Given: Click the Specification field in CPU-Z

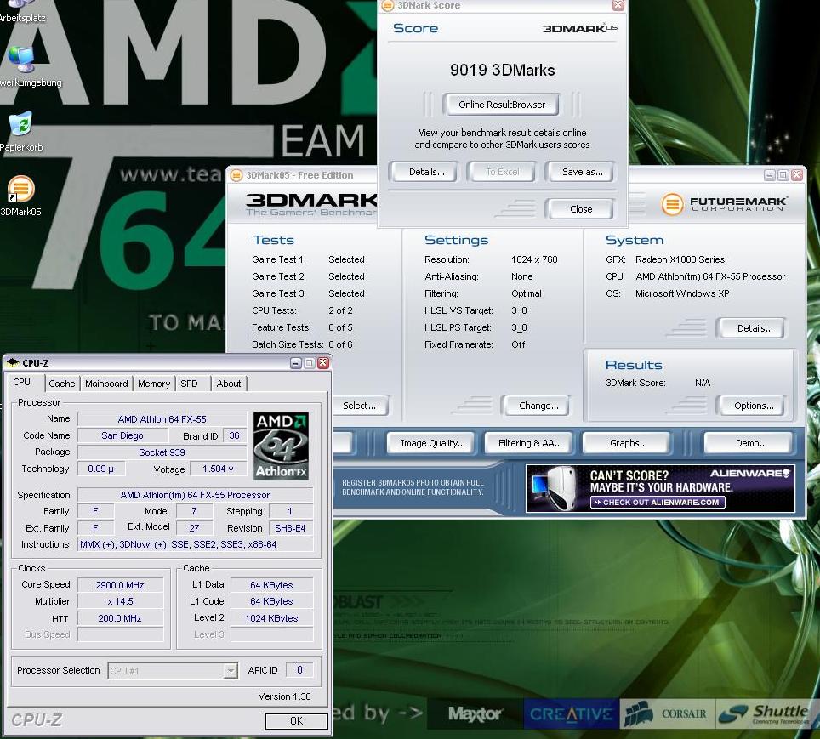Looking at the screenshot, I should coord(196,495).
